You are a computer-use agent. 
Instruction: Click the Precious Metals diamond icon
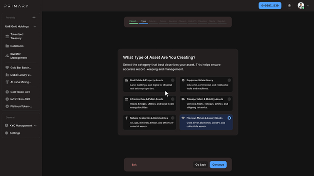183,118
